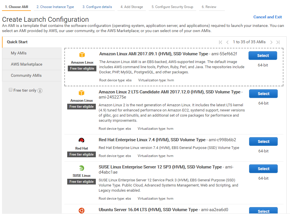Open the Free tier info icon
290x214 pixels.
(40, 91)
